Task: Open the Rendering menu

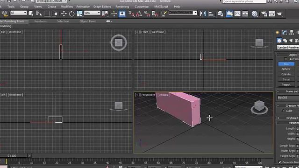Action: pos(122,7)
